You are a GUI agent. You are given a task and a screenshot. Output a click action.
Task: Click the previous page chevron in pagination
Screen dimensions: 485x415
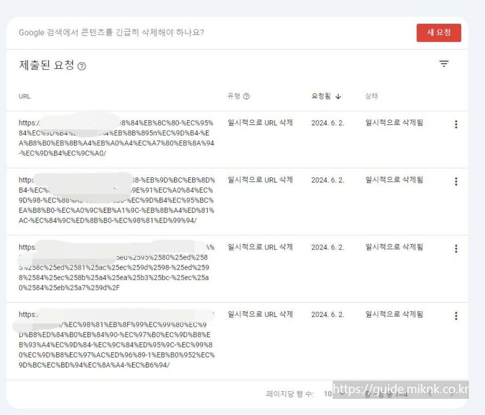pos(429,394)
